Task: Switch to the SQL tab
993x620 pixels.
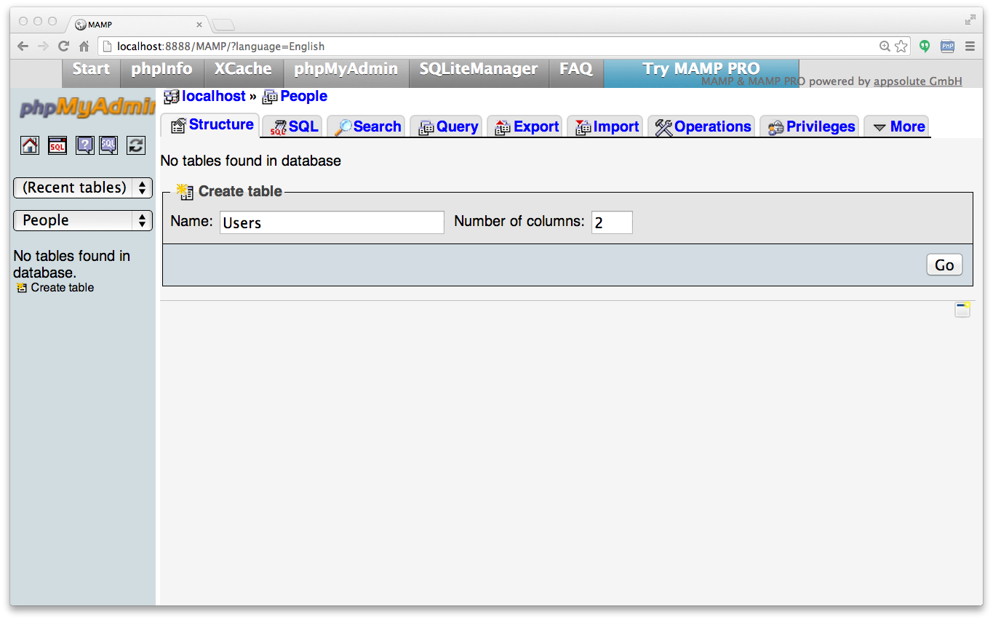Action: (x=294, y=126)
